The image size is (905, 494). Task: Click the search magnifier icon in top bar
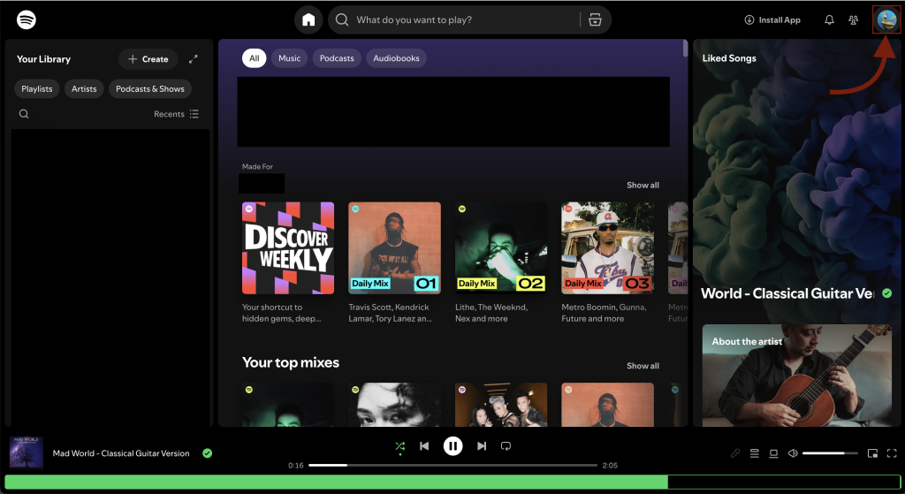[342, 19]
